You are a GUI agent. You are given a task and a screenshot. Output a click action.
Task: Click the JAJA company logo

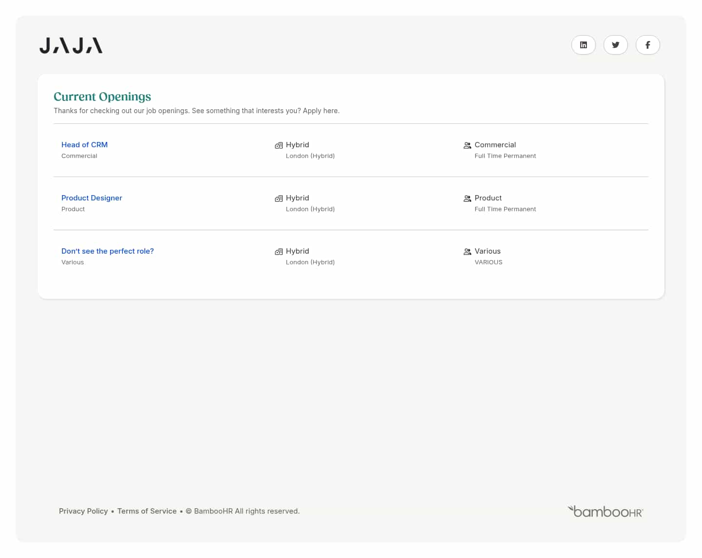point(71,45)
